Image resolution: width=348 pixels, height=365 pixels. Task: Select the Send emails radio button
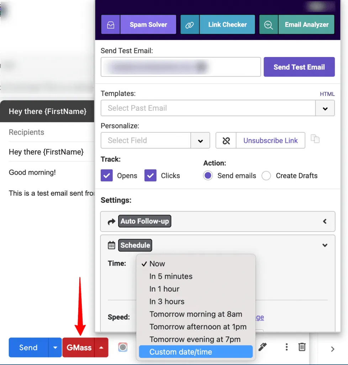click(x=208, y=175)
